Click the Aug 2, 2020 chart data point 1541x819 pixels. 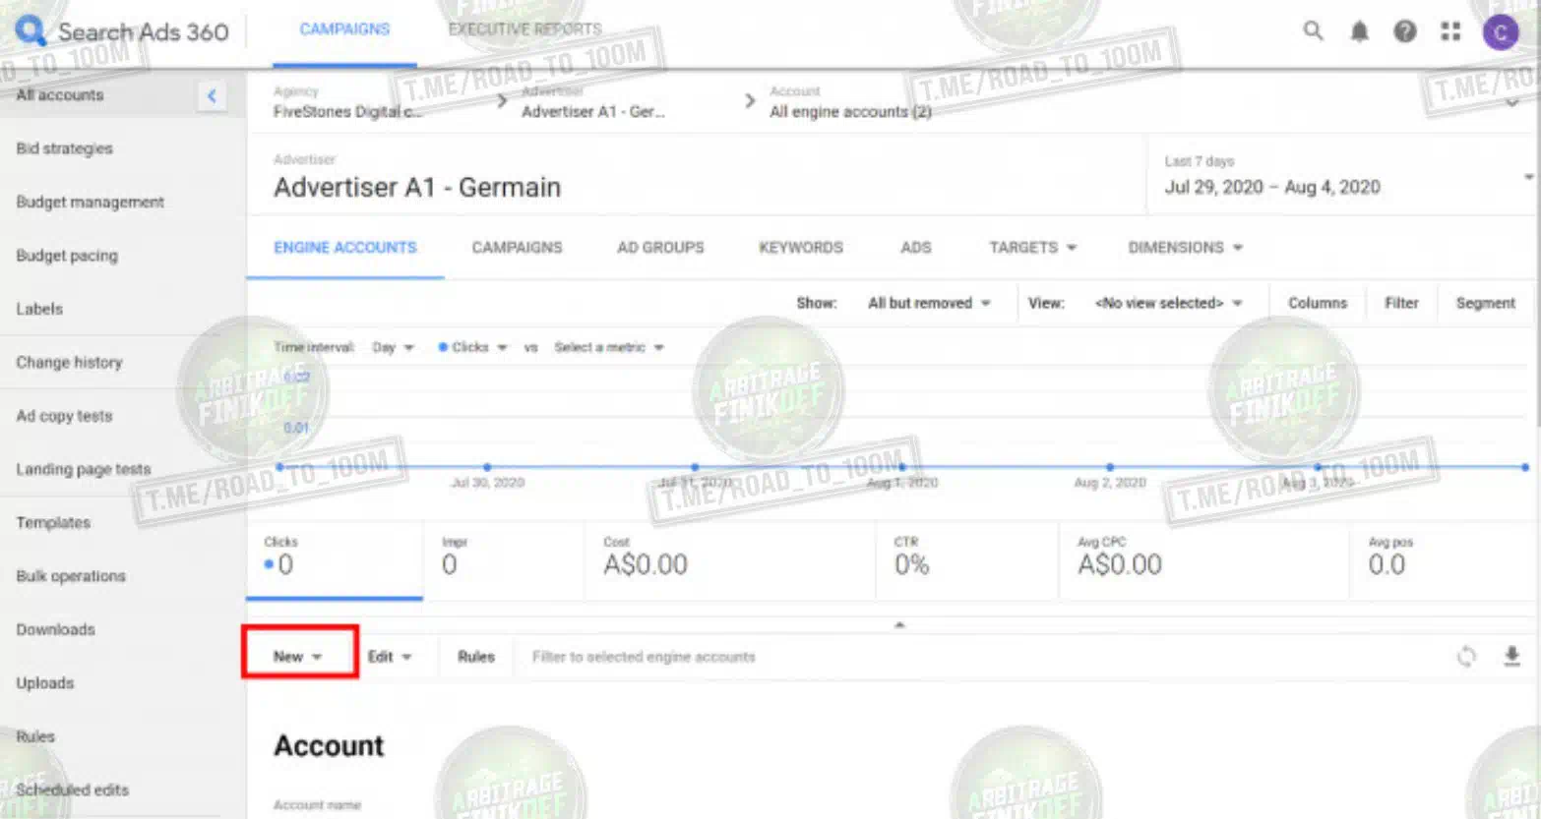click(1110, 467)
